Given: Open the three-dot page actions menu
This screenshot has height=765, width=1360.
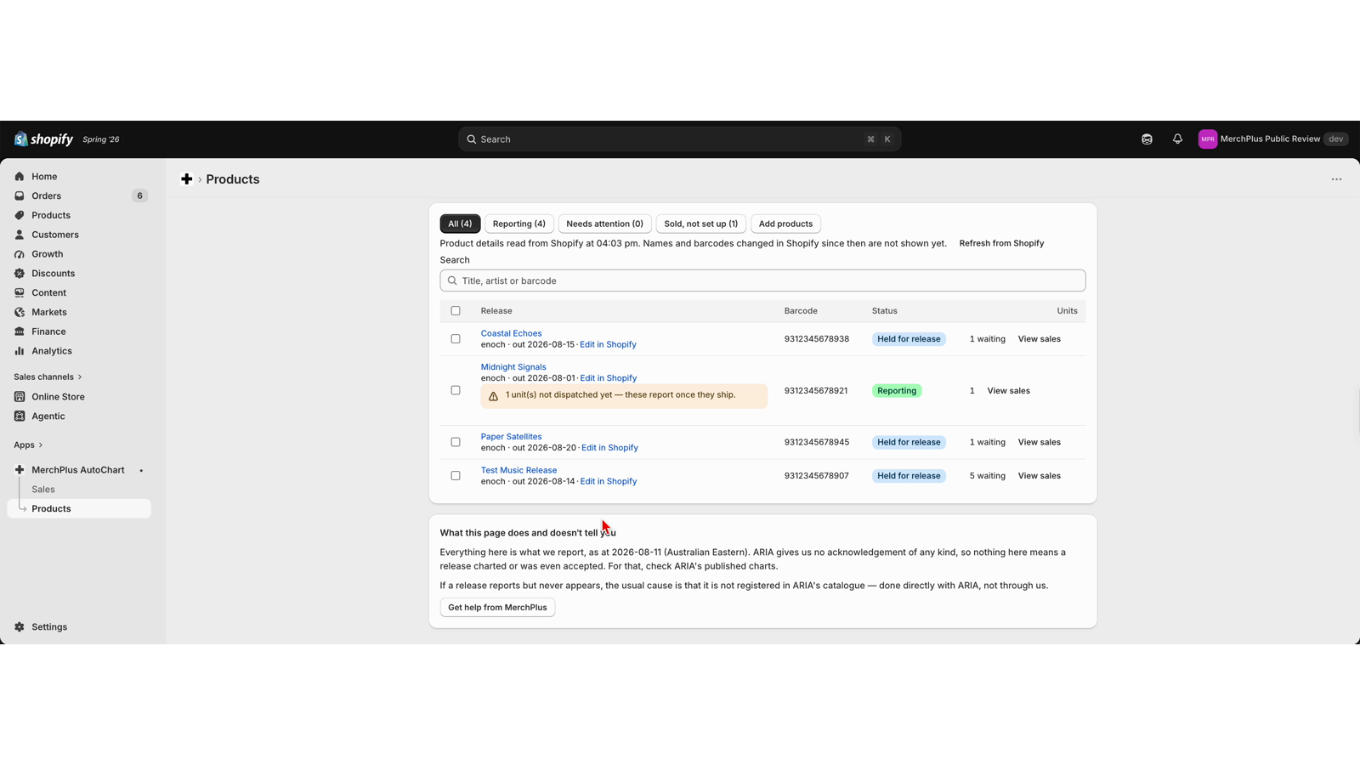Looking at the screenshot, I should point(1336,179).
